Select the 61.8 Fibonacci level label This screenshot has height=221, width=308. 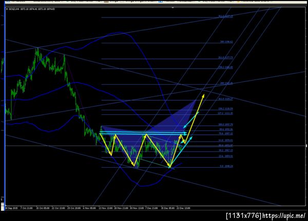[226, 140]
